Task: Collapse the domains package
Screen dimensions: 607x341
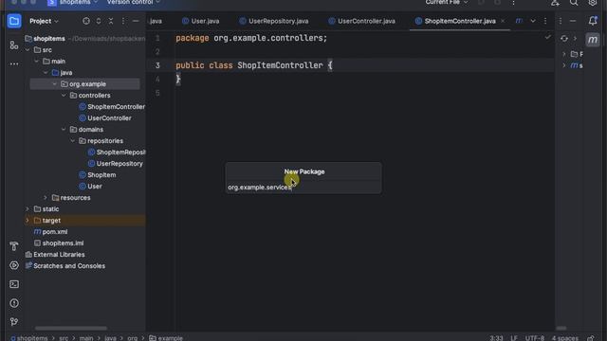Action: (x=64, y=130)
